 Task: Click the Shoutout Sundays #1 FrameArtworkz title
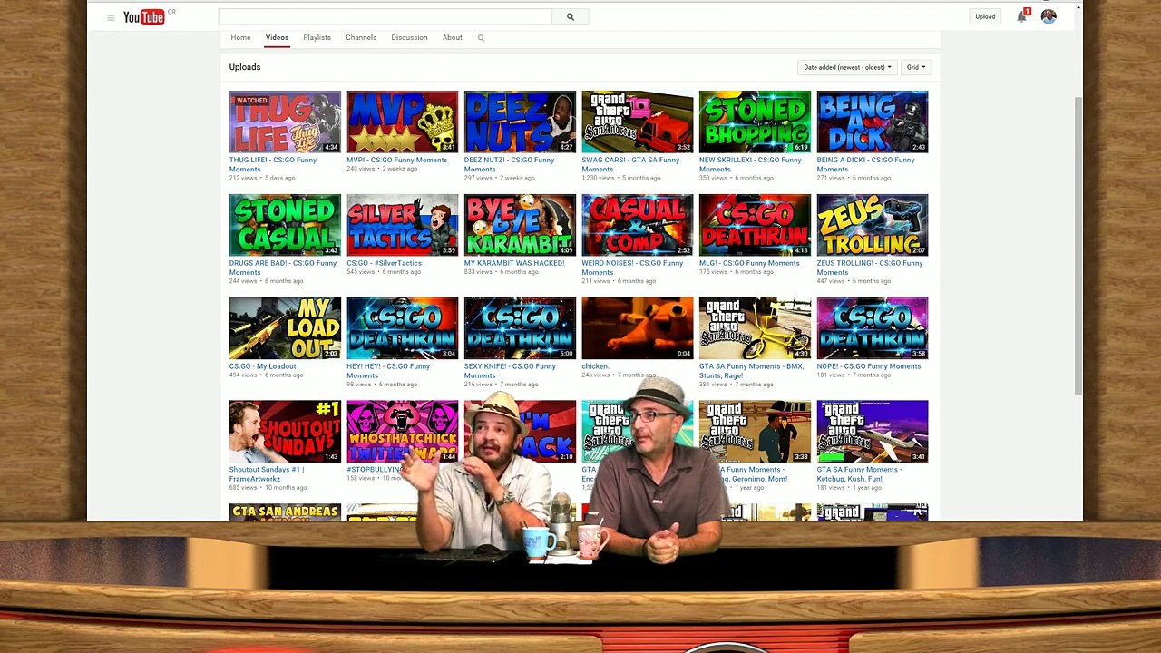[x=267, y=474]
